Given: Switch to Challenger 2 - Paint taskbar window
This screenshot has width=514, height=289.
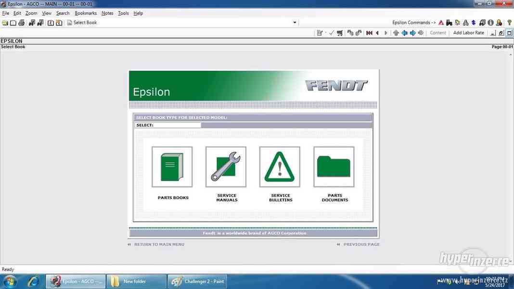Looking at the screenshot, I should click(x=197, y=281).
